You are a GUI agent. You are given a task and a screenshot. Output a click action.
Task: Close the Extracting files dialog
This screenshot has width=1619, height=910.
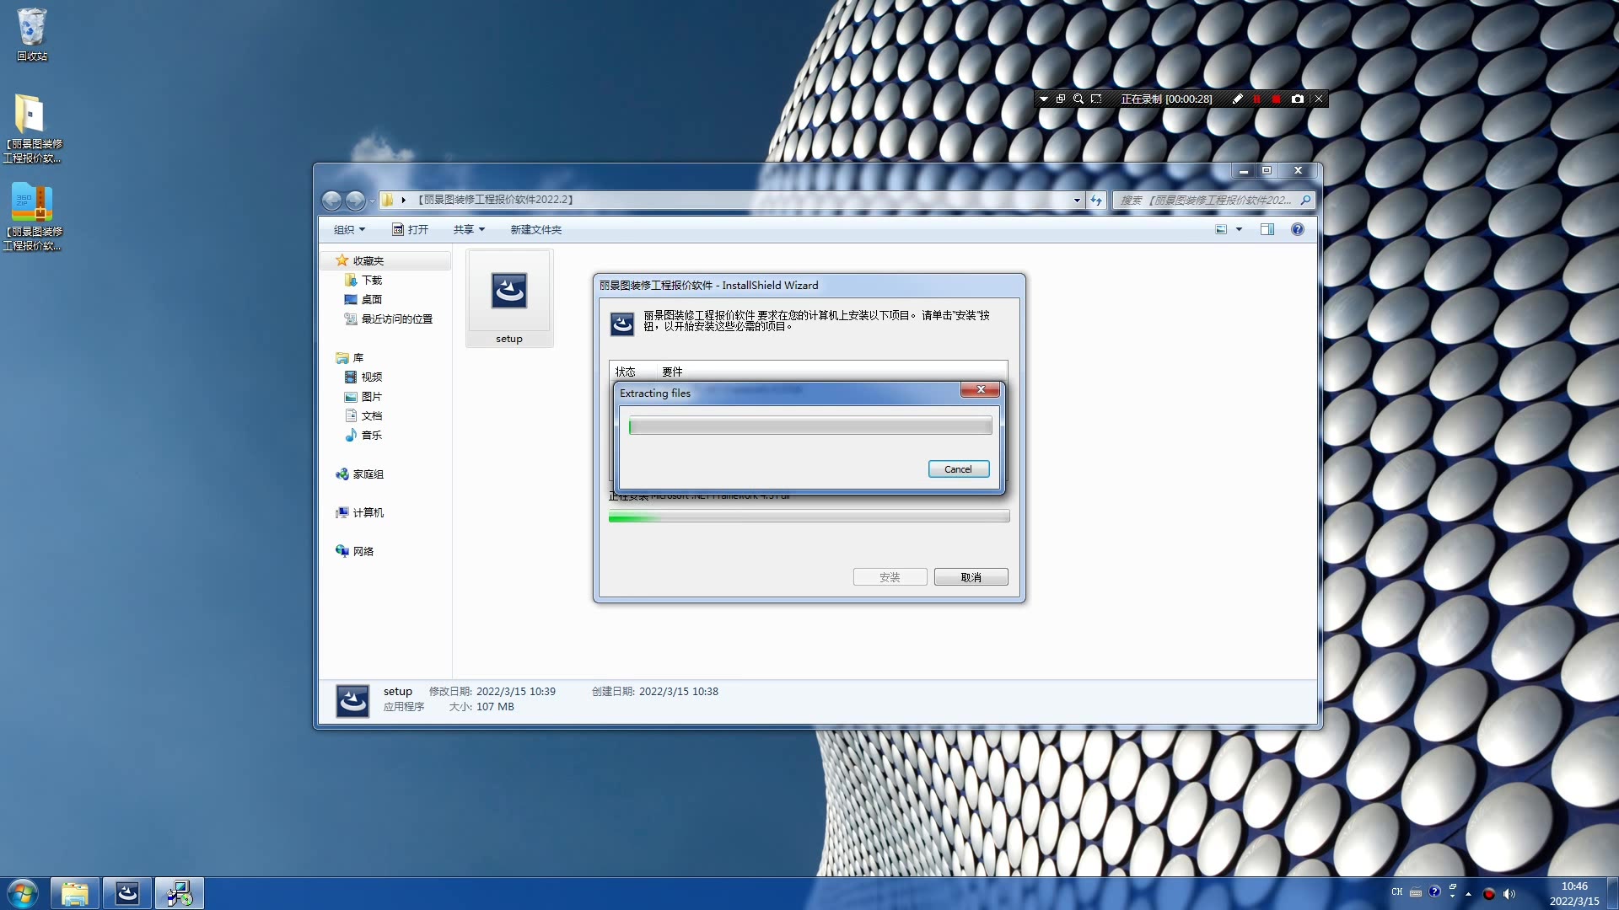pos(980,389)
